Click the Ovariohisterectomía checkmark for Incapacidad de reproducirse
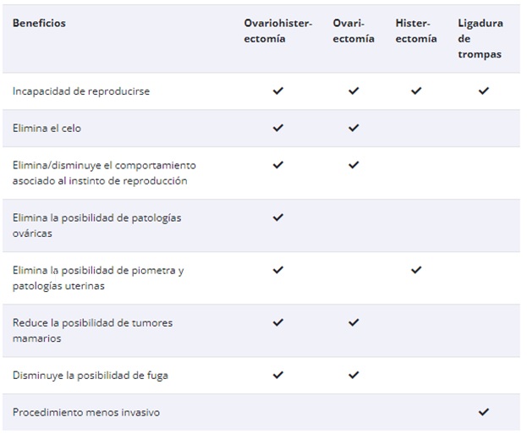The width and height of the screenshot is (527, 434). tap(278, 91)
